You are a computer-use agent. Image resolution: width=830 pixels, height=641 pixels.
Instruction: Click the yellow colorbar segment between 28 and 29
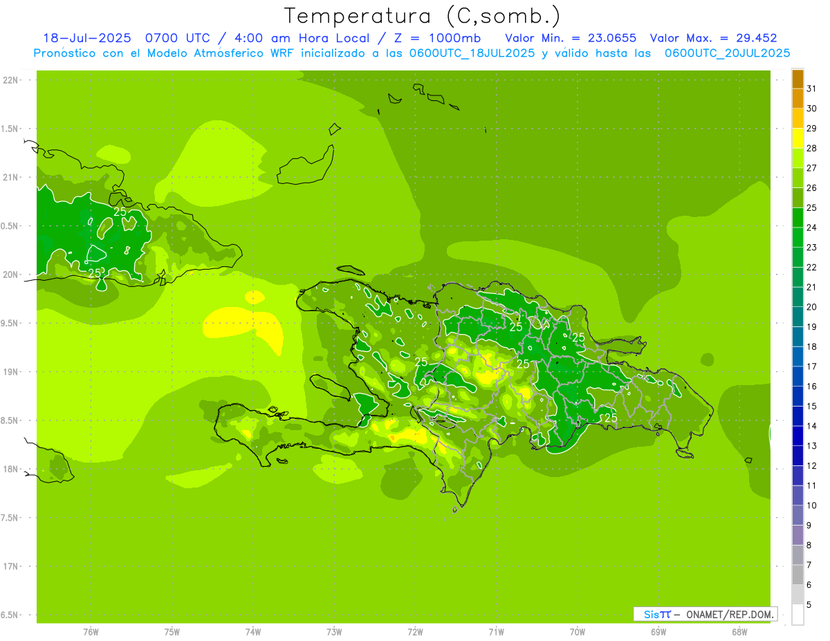797,138
